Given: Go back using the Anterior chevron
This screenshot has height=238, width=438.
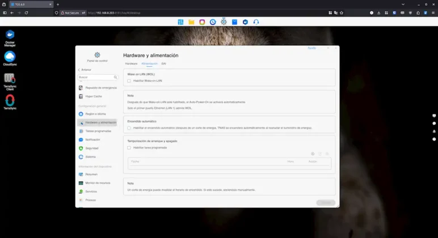Looking at the screenshot, I should [79, 69].
